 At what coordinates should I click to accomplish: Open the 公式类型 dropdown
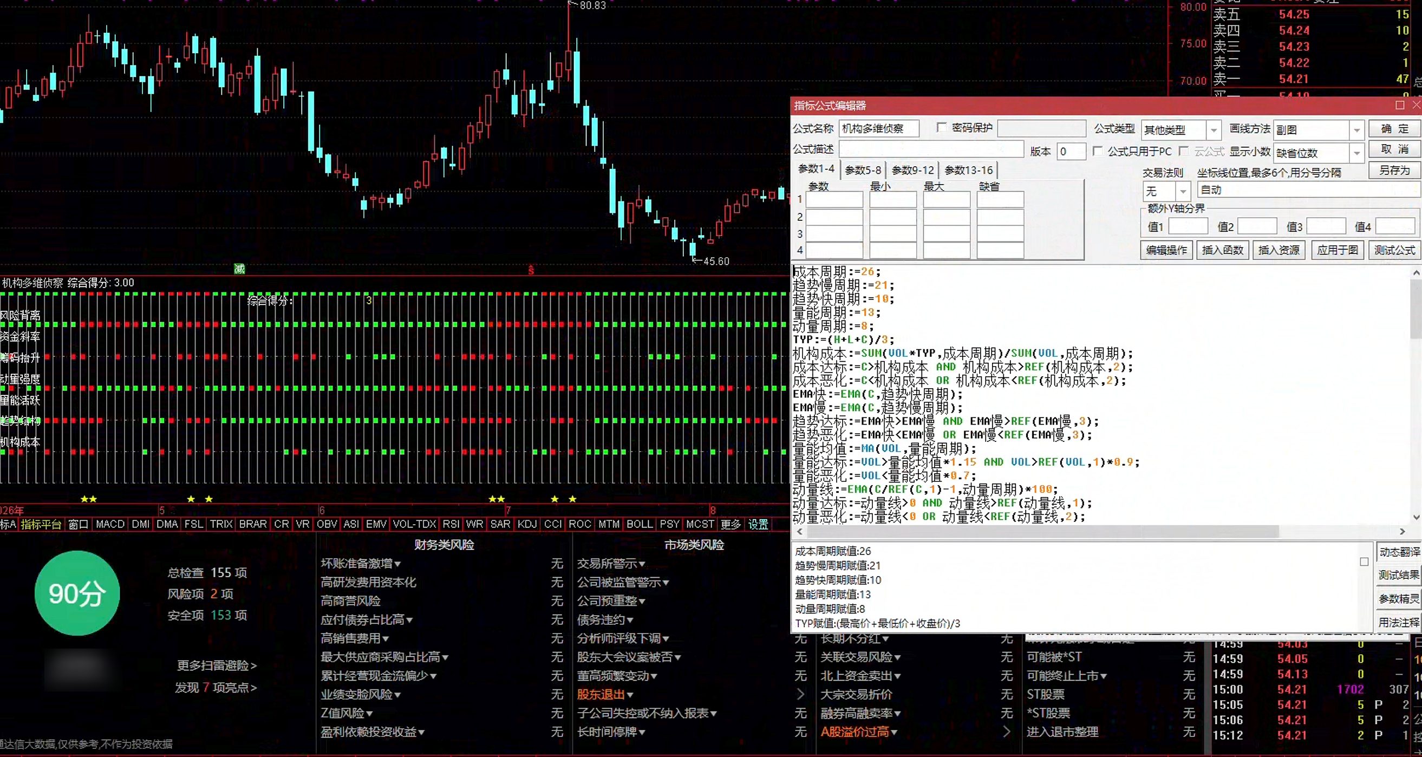click(x=1214, y=130)
